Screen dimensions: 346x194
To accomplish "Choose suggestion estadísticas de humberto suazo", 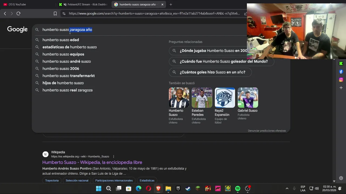I will (x=69, y=47).
